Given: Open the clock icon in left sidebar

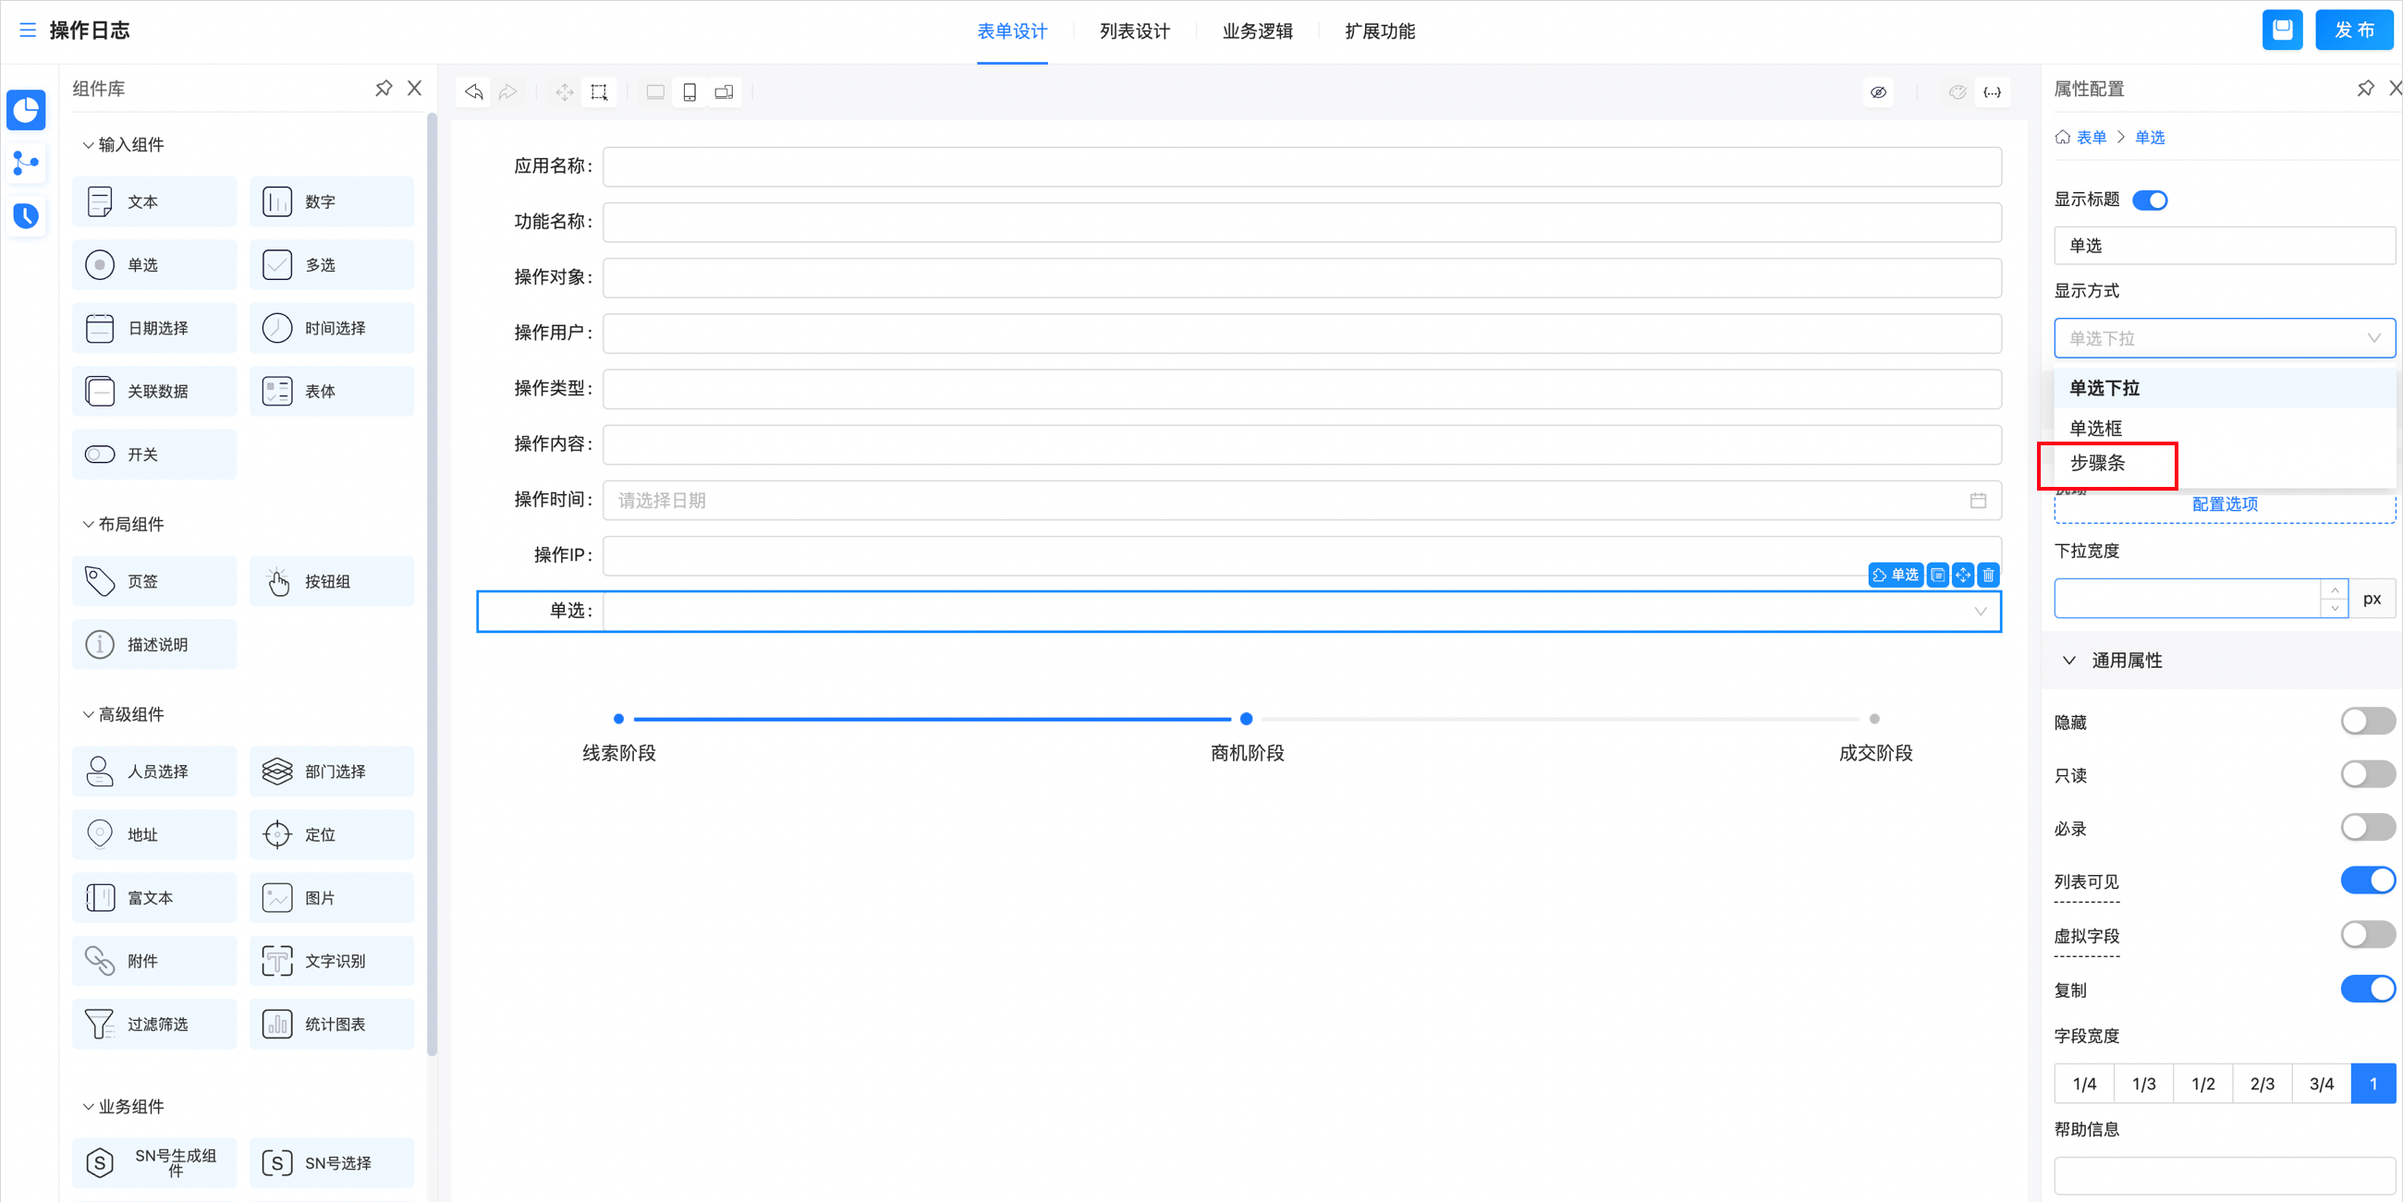Looking at the screenshot, I should point(26,216).
